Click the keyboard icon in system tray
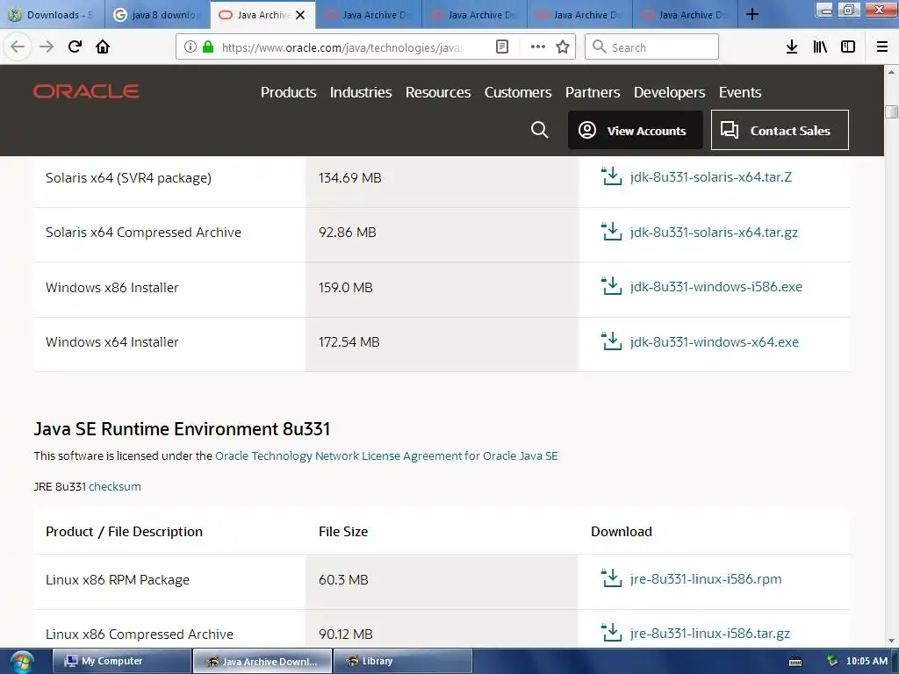The width and height of the screenshot is (899, 674). pos(795,662)
